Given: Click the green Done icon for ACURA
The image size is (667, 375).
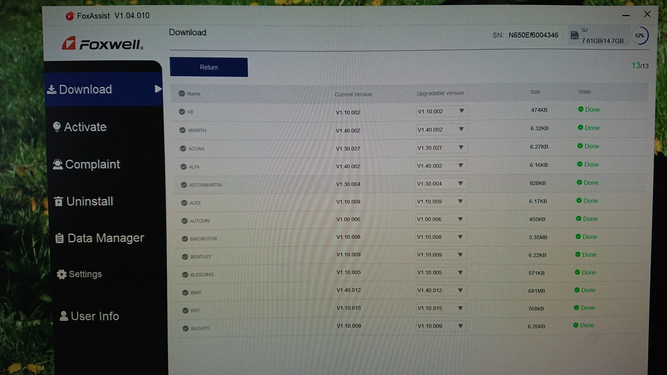Looking at the screenshot, I should tap(580, 146).
